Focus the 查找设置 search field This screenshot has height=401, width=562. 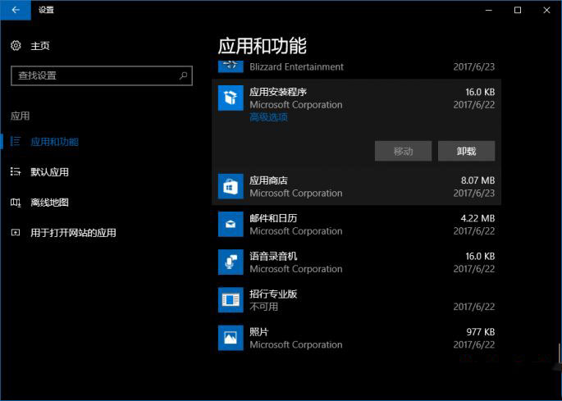pyautogui.click(x=102, y=75)
